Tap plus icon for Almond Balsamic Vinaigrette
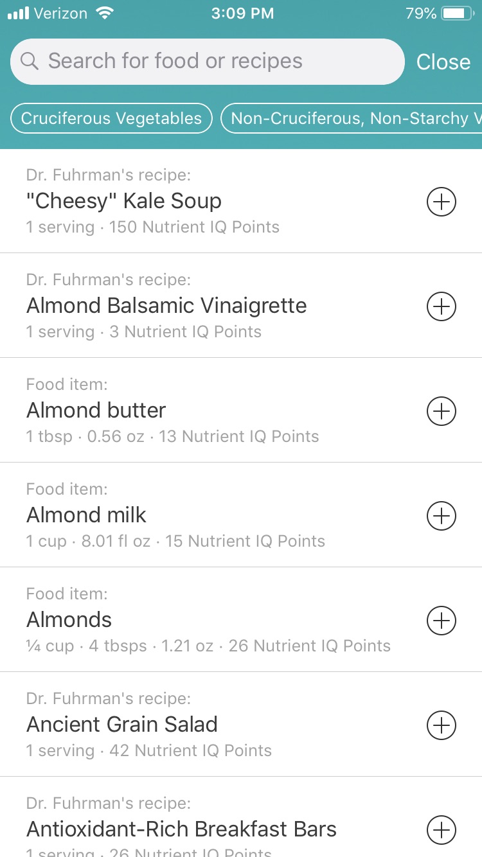Viewport: 482px width, 857px height. tap(442, 306)
